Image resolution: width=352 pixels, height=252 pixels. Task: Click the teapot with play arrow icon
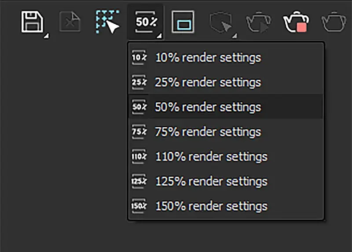tap(258, 22)
